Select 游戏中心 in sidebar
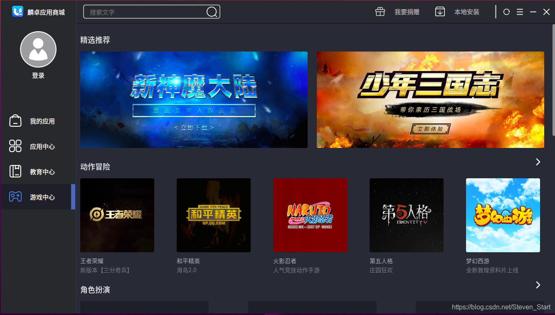Image resolution: width=555 pixels, height=315 pixels. pyautogui.click(x=37, y=197)
